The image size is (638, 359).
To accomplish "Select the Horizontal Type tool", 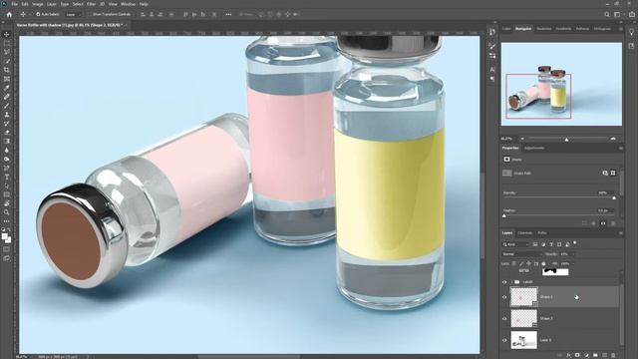I will (x=7, y=178).
